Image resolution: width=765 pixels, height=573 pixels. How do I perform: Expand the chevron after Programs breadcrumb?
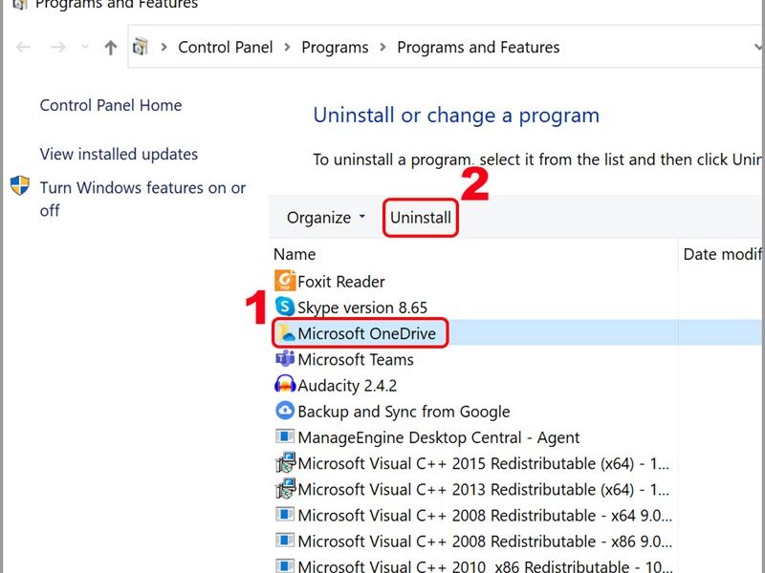[x=382, y=47]
